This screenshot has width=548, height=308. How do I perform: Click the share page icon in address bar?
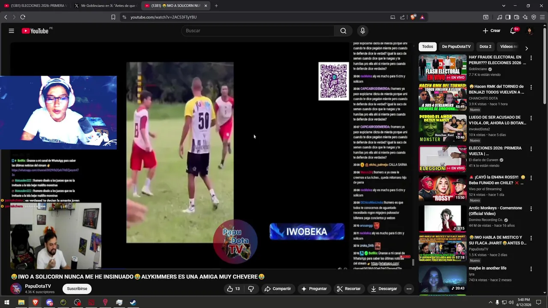[402, 17]
